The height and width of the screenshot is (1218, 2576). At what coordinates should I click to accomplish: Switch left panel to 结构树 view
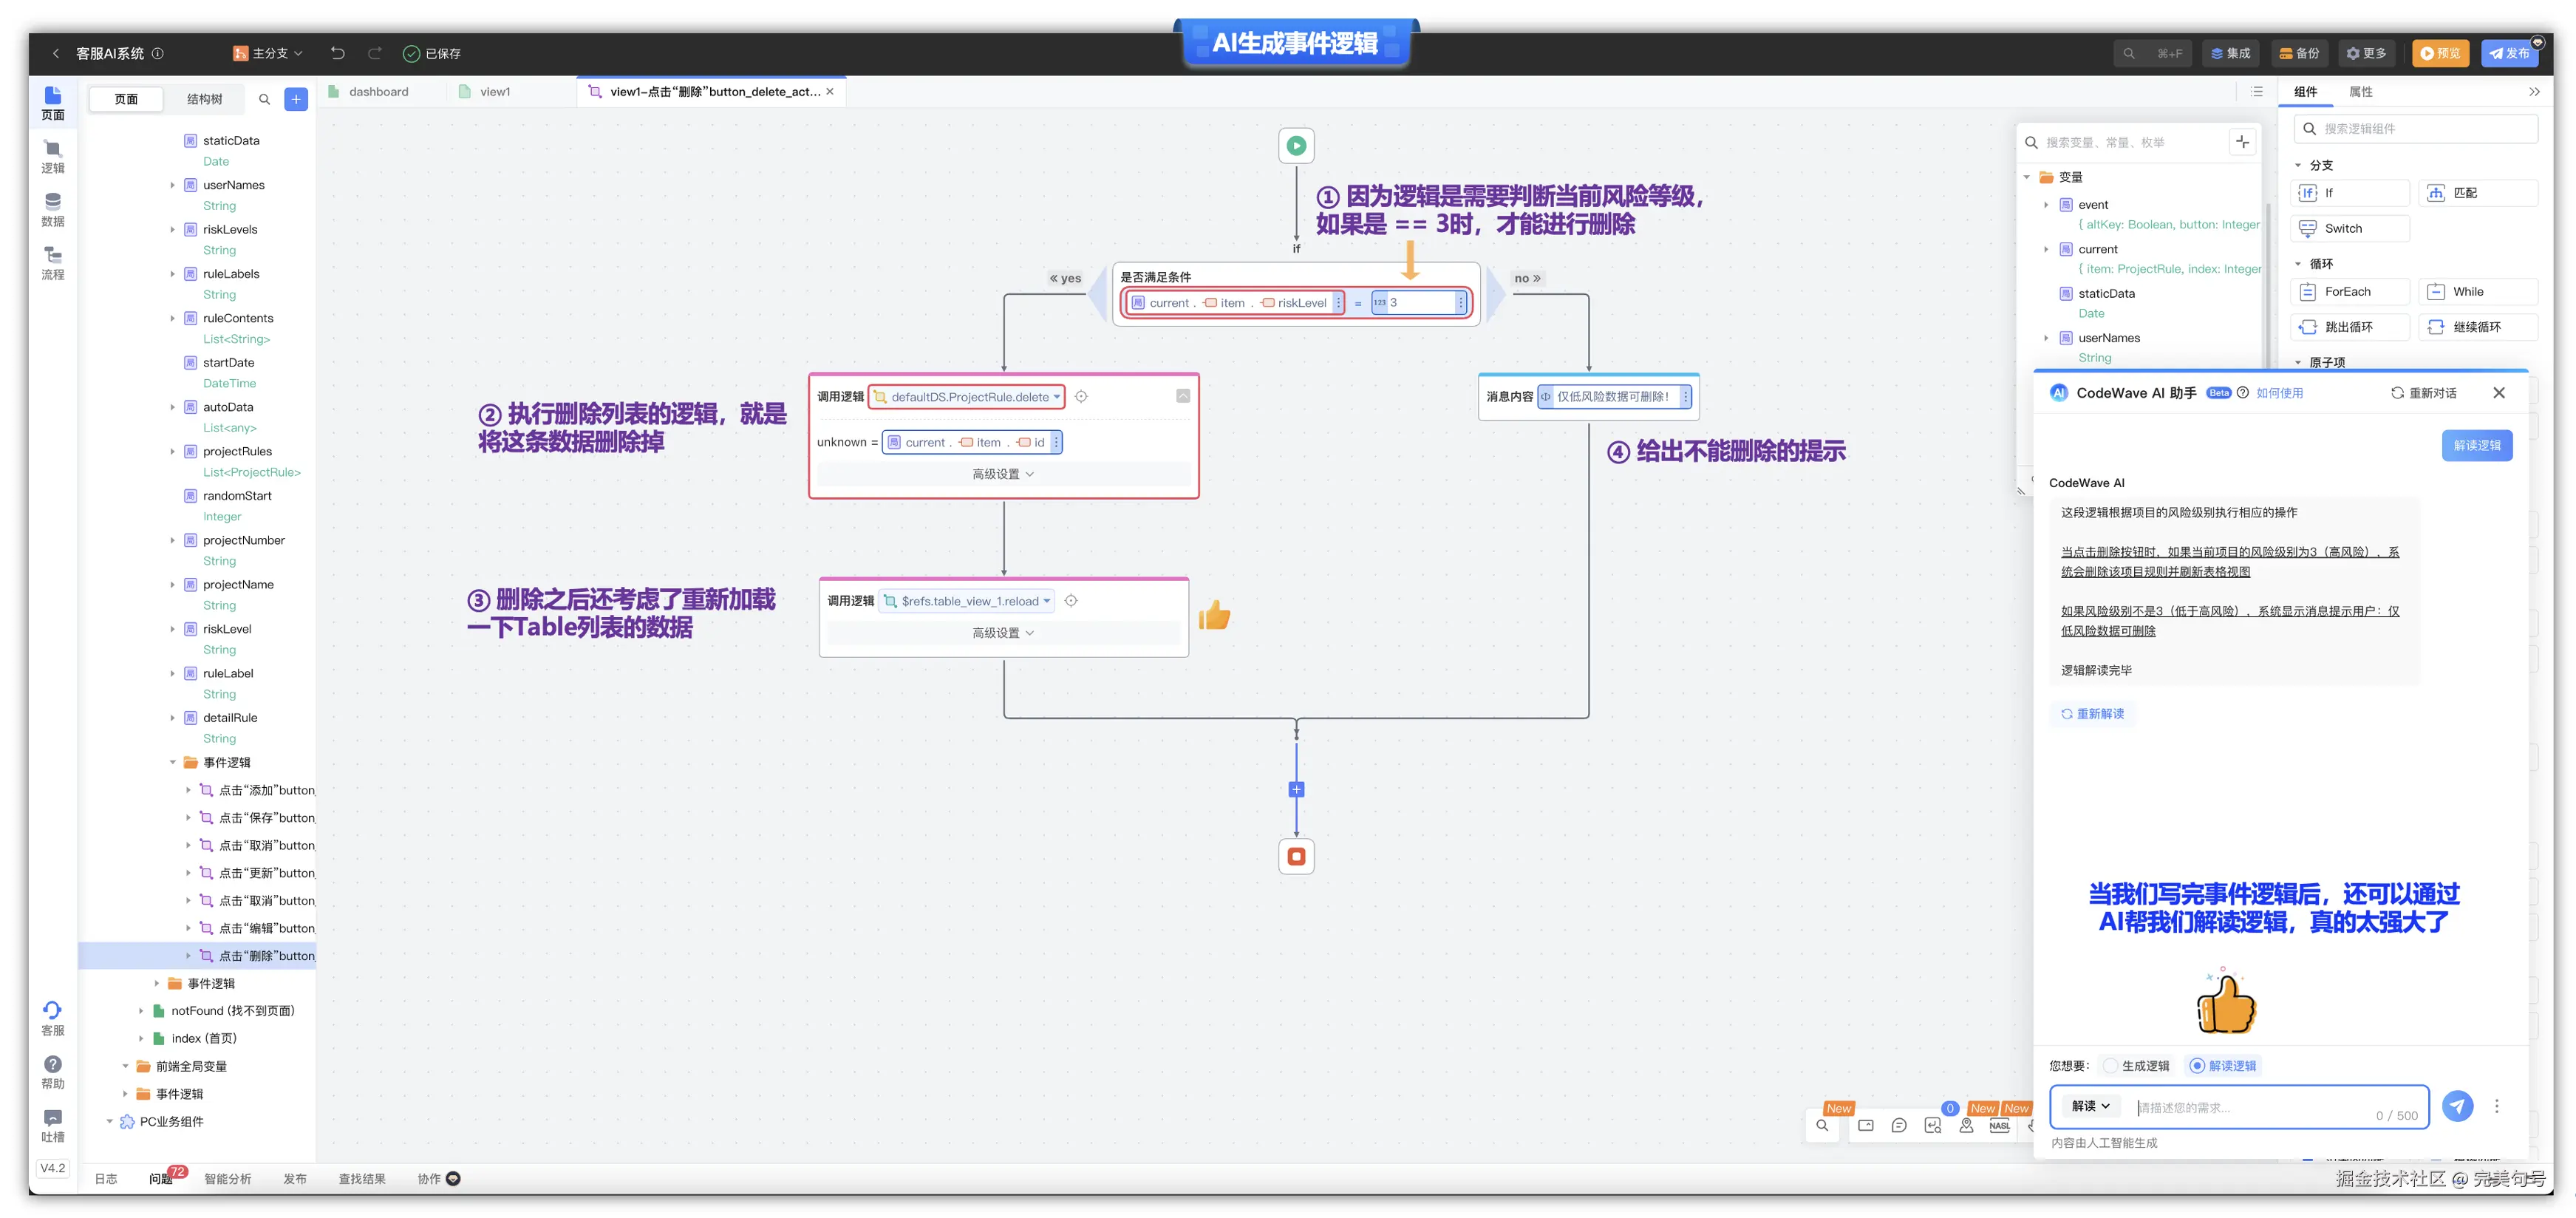click(204, 99)
